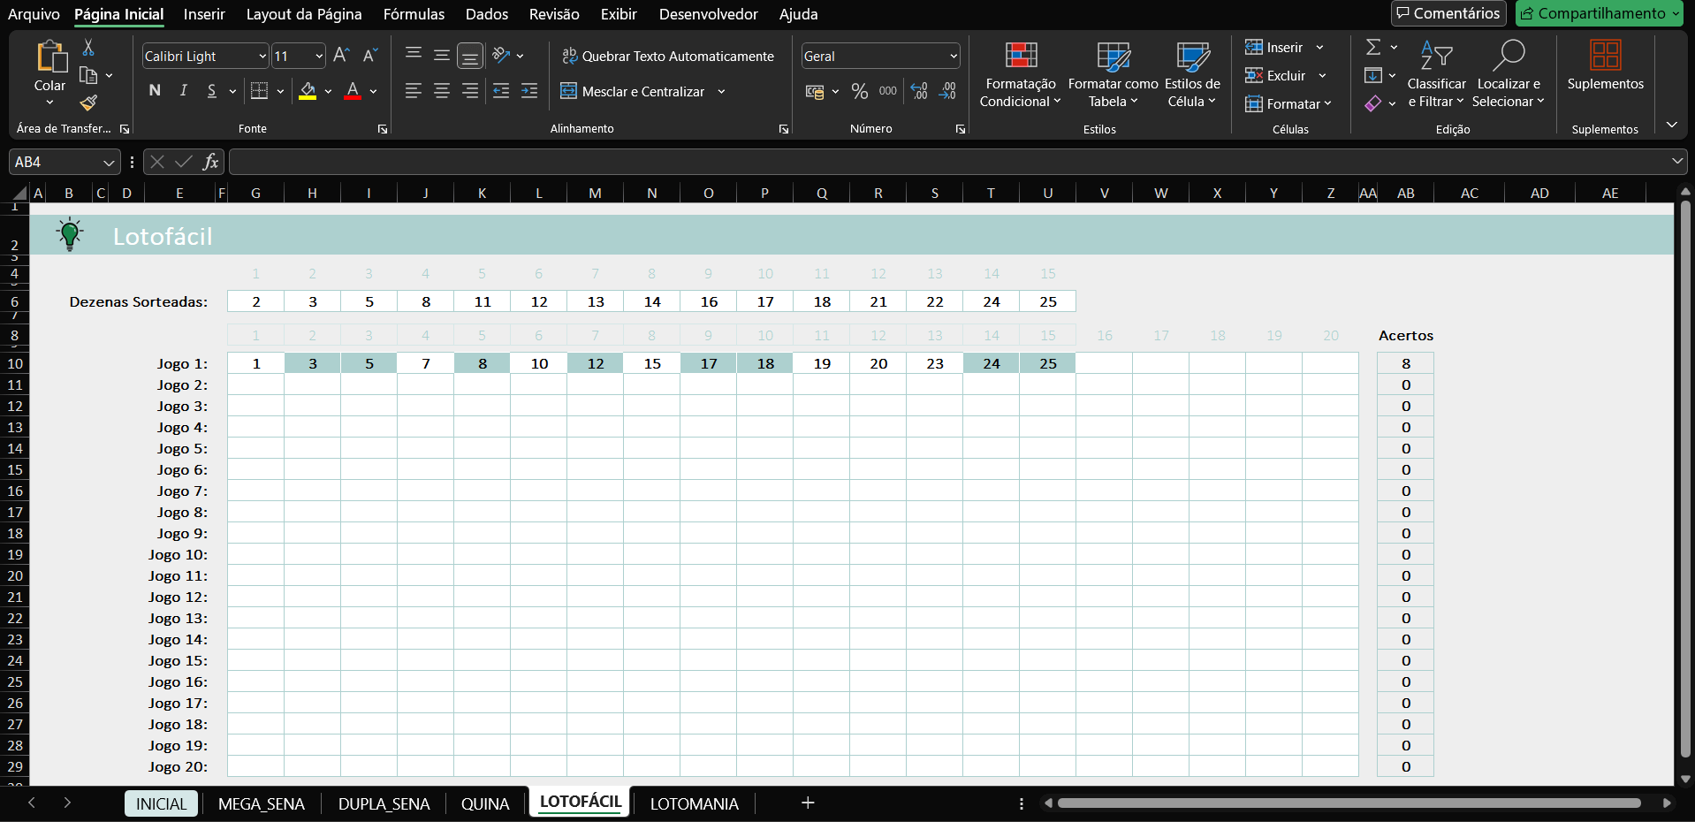Open the Fórmulas ribbon tab

click(x=414, y=14)
